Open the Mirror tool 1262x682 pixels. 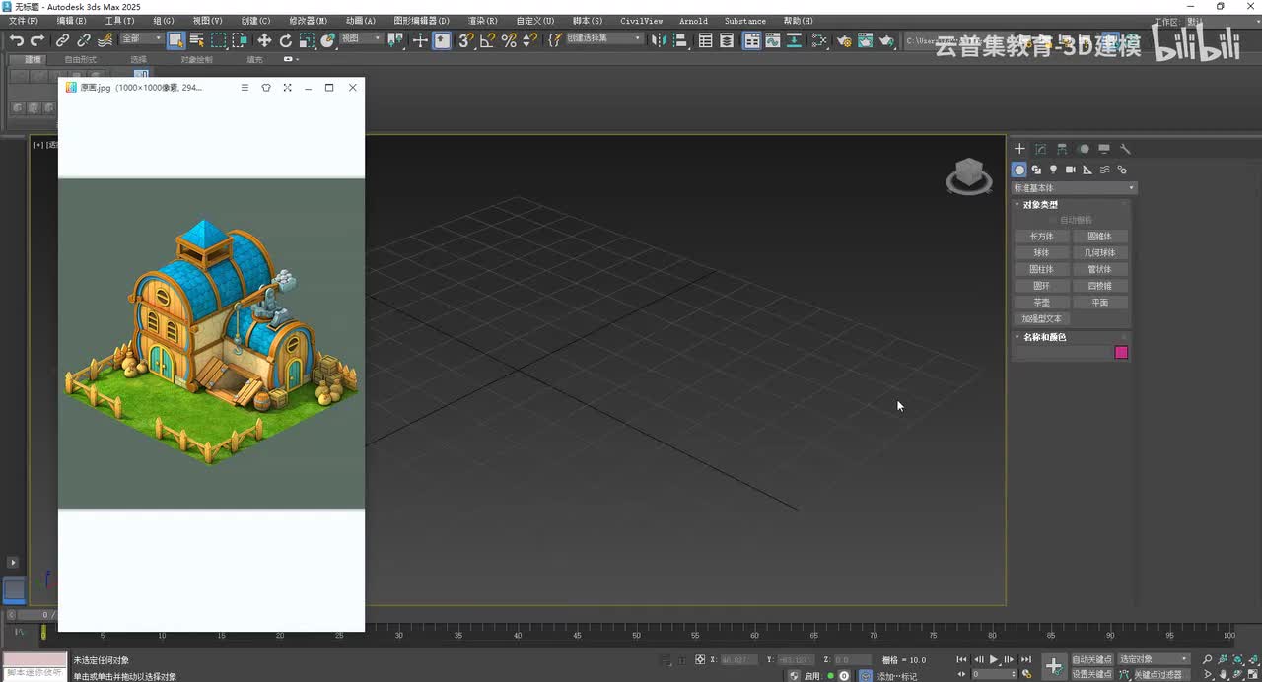click(659, 40)
